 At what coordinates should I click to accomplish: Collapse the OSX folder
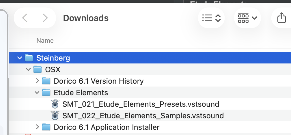(x=28, y=70)
